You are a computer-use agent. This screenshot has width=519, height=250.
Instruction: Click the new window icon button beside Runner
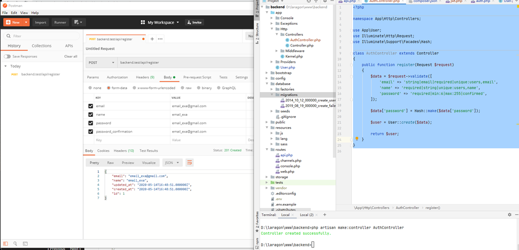(x=79, y=22)
